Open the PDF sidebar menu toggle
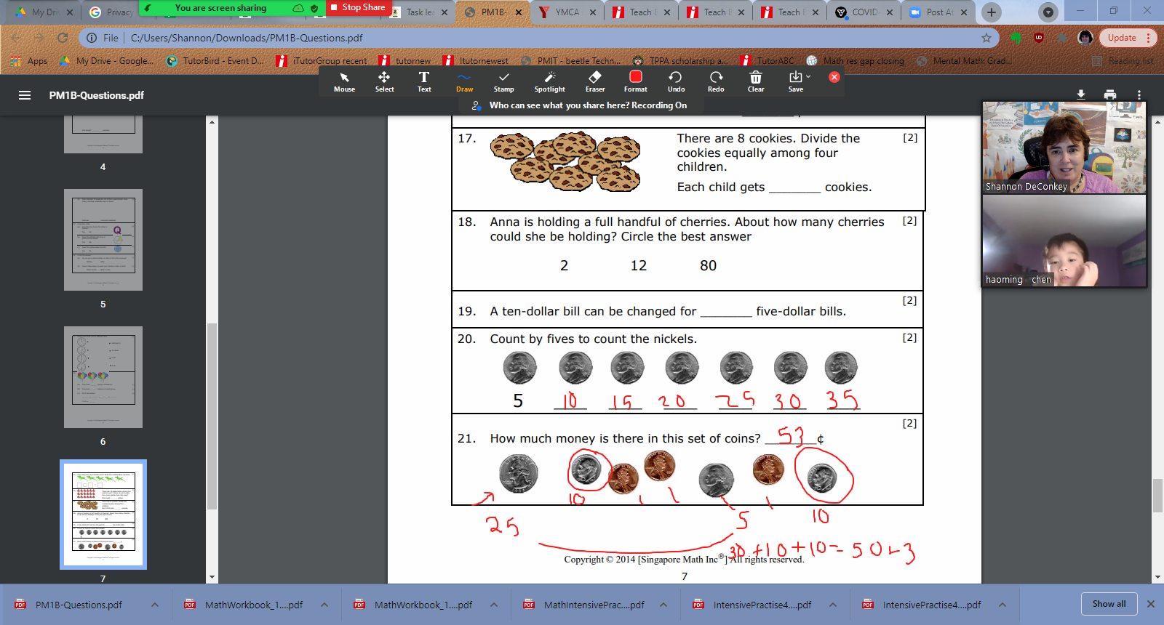Screen dimensions: 1164x625 (25, 95)
